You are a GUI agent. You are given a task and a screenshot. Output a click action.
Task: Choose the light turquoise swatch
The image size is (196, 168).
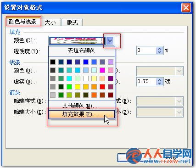94,70
